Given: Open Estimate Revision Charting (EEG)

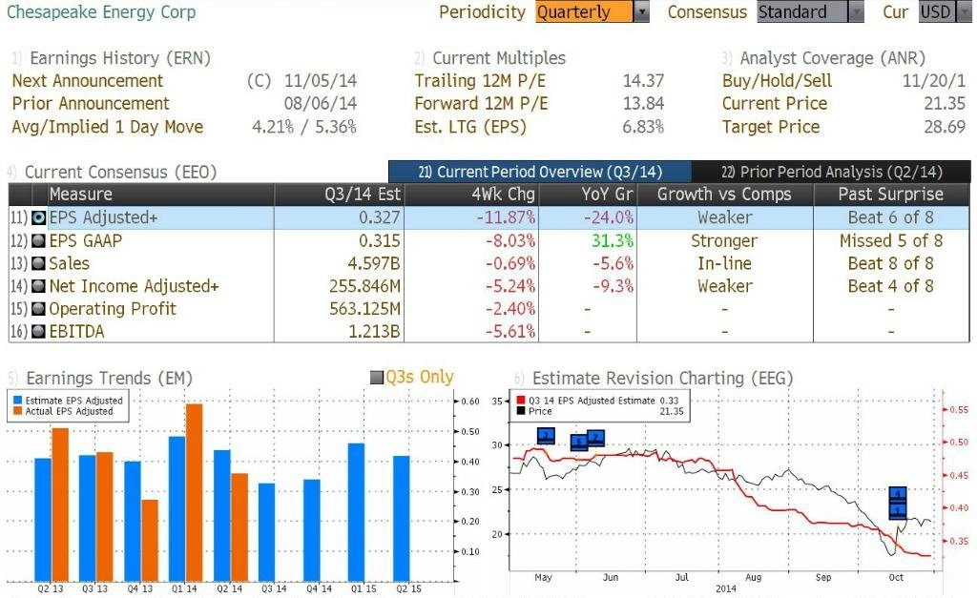Looking at the screenshot, I should point(662,378).
